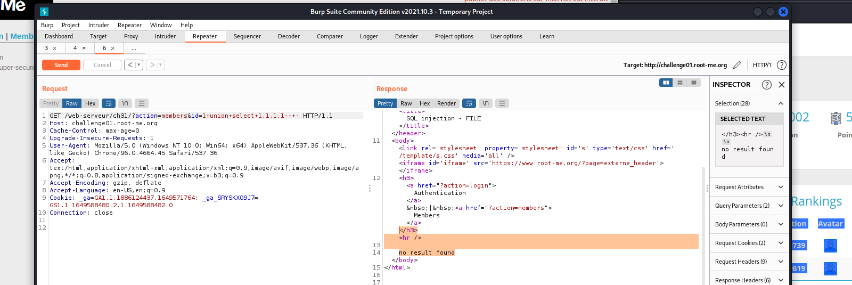852x285 pixels.
Task: Open forward history dropdown arrow
Action: point(161,65)
